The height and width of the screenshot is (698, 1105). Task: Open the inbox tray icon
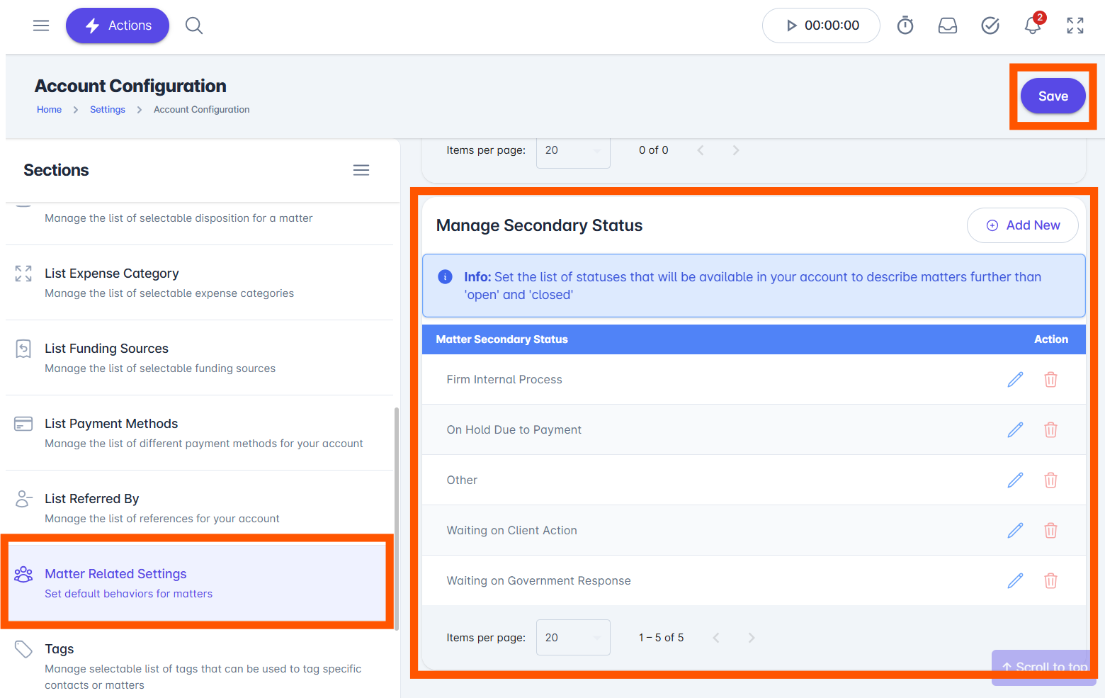(x=948, y=26)
